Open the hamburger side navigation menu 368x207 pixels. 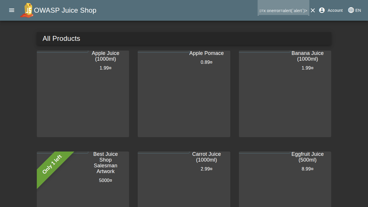click(11, 10)
